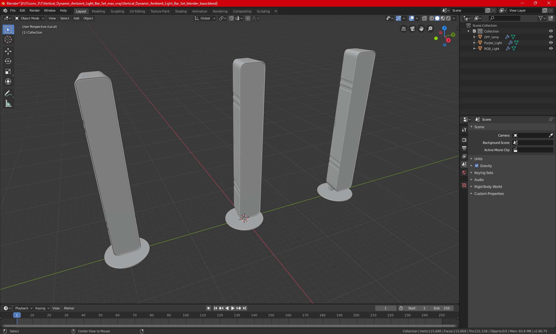556x334 pixels.
Task: Open the Tool properties tab
Action: pos(464,130)
